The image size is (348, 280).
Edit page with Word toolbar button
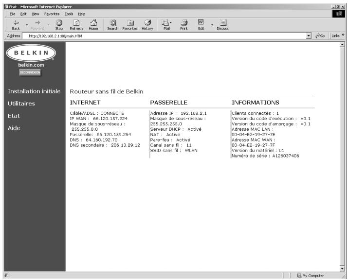201,25
